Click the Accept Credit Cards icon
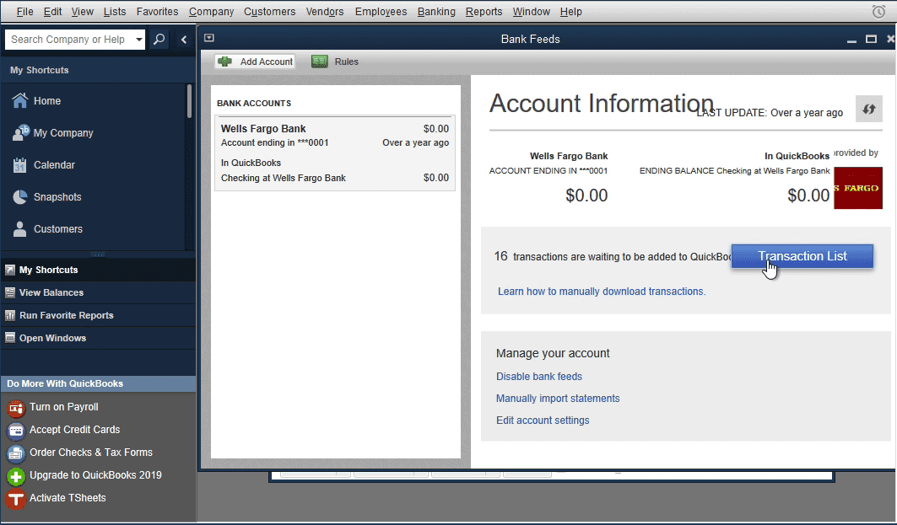897x525 pixels. [x=16, y=430]
